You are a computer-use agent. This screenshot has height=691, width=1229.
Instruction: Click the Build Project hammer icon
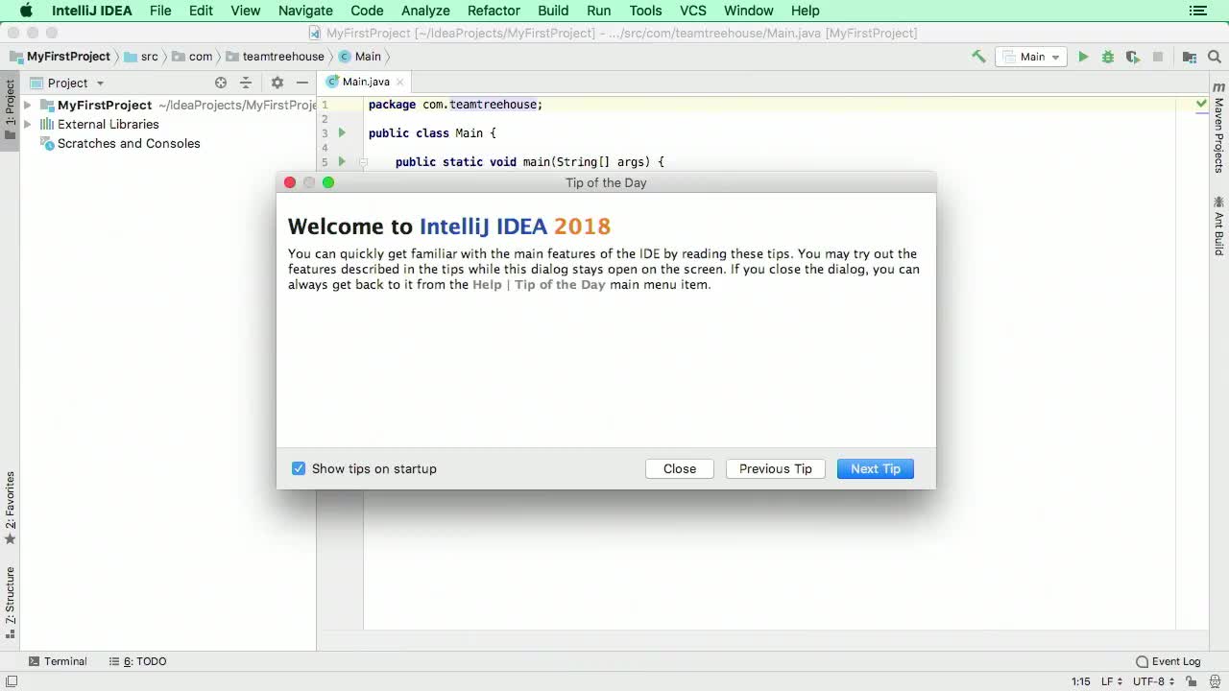(x=978, y=57)
